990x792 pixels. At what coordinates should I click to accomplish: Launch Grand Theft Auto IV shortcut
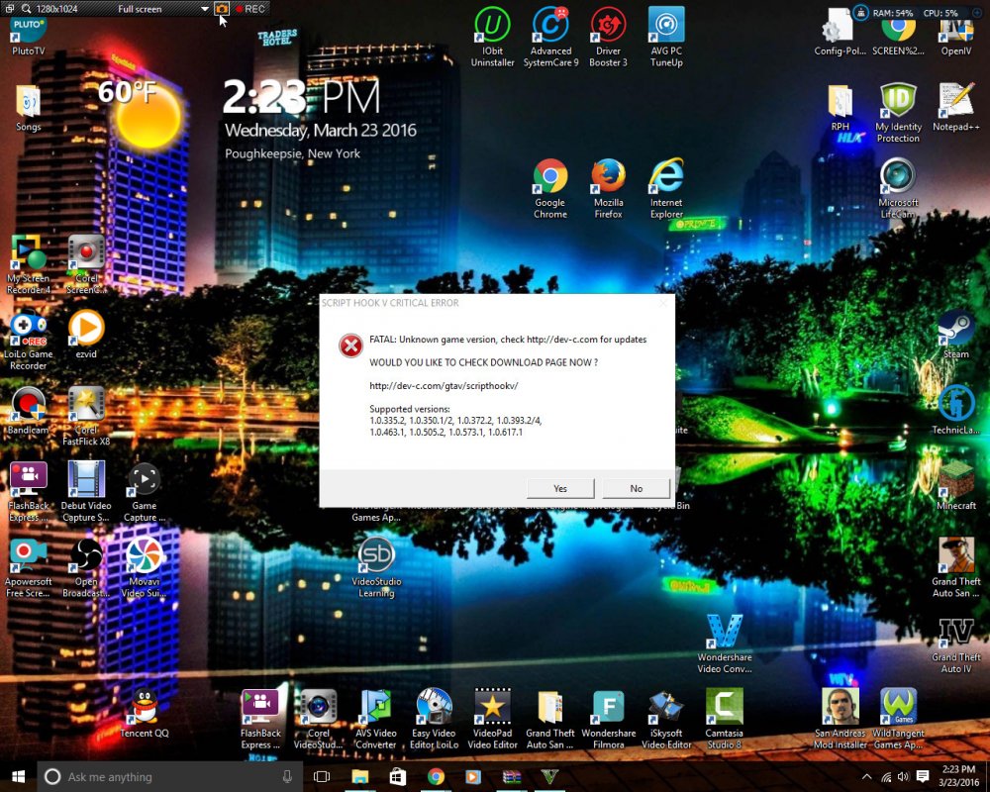pyautogui.click(x=956, y=645)
